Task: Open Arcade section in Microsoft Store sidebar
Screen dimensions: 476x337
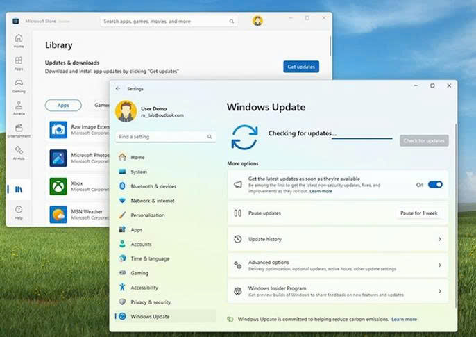Action: (x=19, y=108)
